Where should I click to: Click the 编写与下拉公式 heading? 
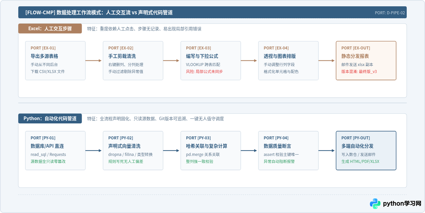click(x=202, y=56)
